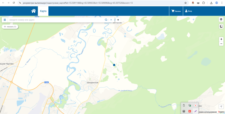Select the blue marker on the map
225x114 pixels.
114,65
